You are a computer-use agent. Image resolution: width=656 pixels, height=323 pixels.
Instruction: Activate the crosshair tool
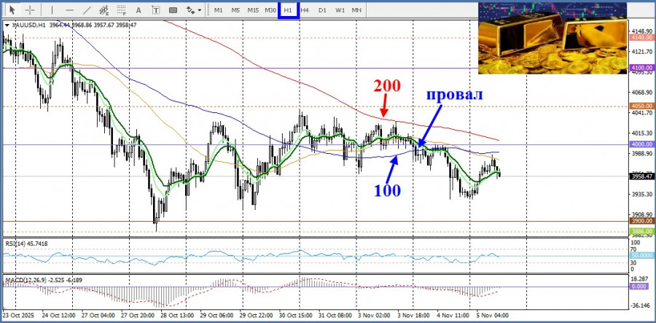pyautogui.click(x=30, y=9)
